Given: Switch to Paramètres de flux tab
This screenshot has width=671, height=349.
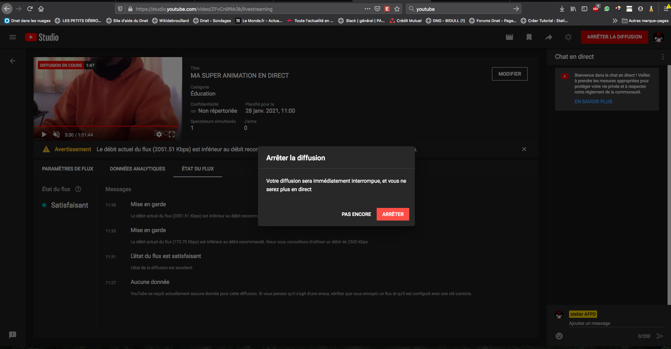Looking at the screenshot, I should (68, 169).
